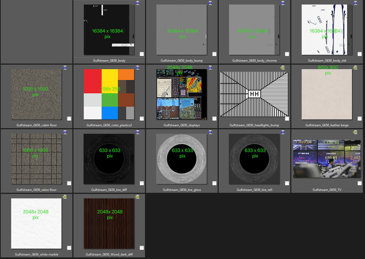Select the Gulfstream_G650_body_bump texture thumbnail
Image resolution: width=365 pixels, height=259 pixels.
pos(182,30)
